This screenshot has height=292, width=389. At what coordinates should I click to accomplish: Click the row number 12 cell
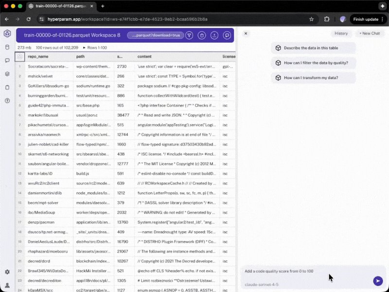click(20, 174)
